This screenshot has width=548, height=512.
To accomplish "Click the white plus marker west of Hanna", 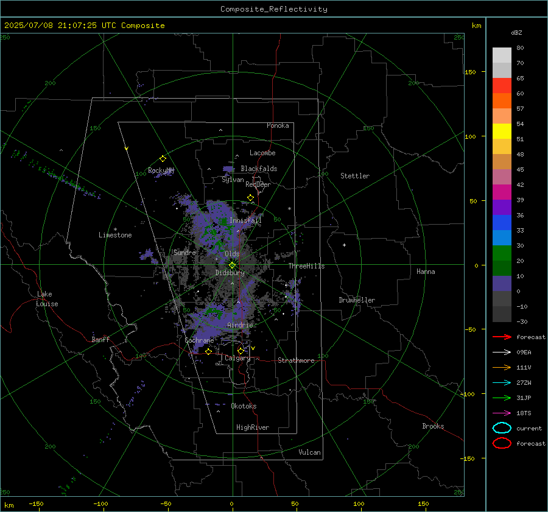I will coord(344,245).
